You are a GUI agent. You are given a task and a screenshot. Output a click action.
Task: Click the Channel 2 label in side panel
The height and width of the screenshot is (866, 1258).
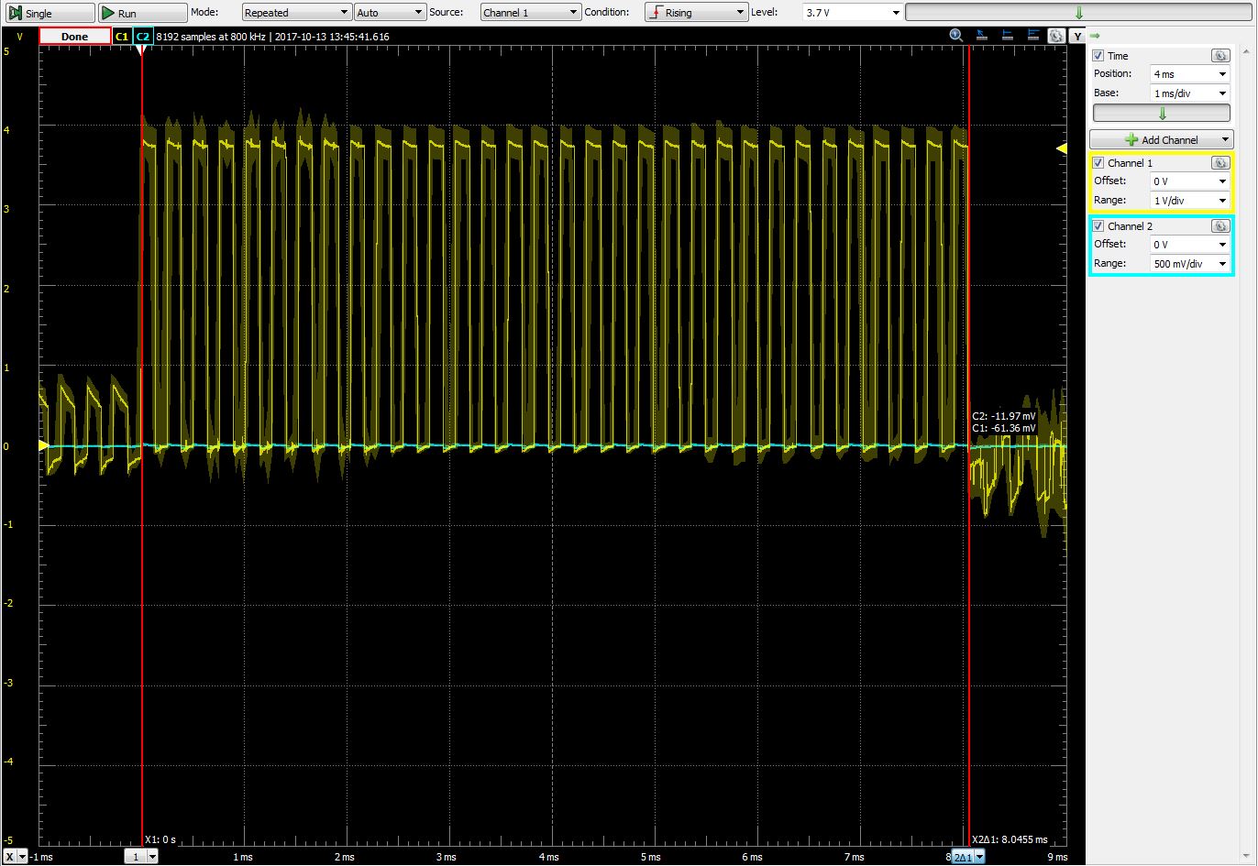point(1130,226)
